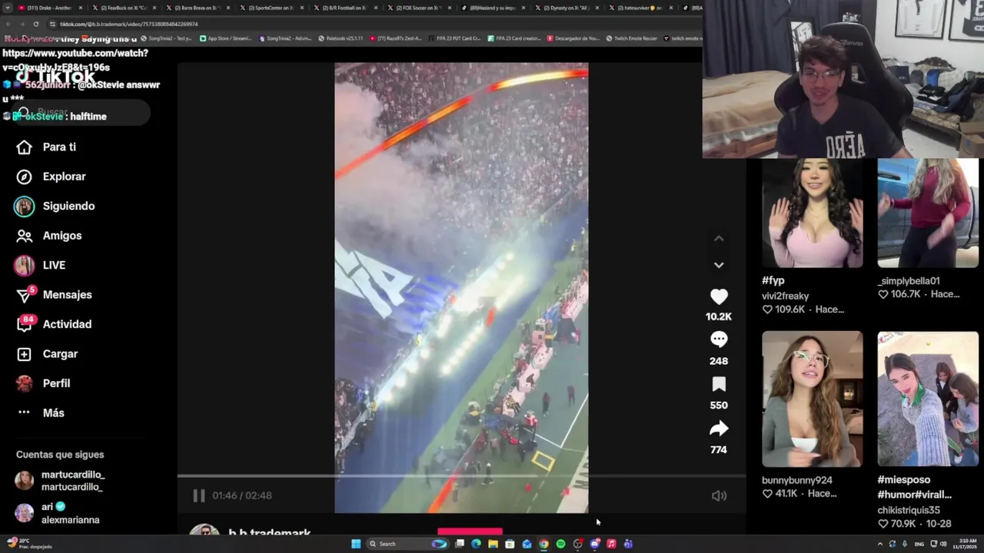
Task: Open the Task View taskbar icon
Action: [459, 544]
